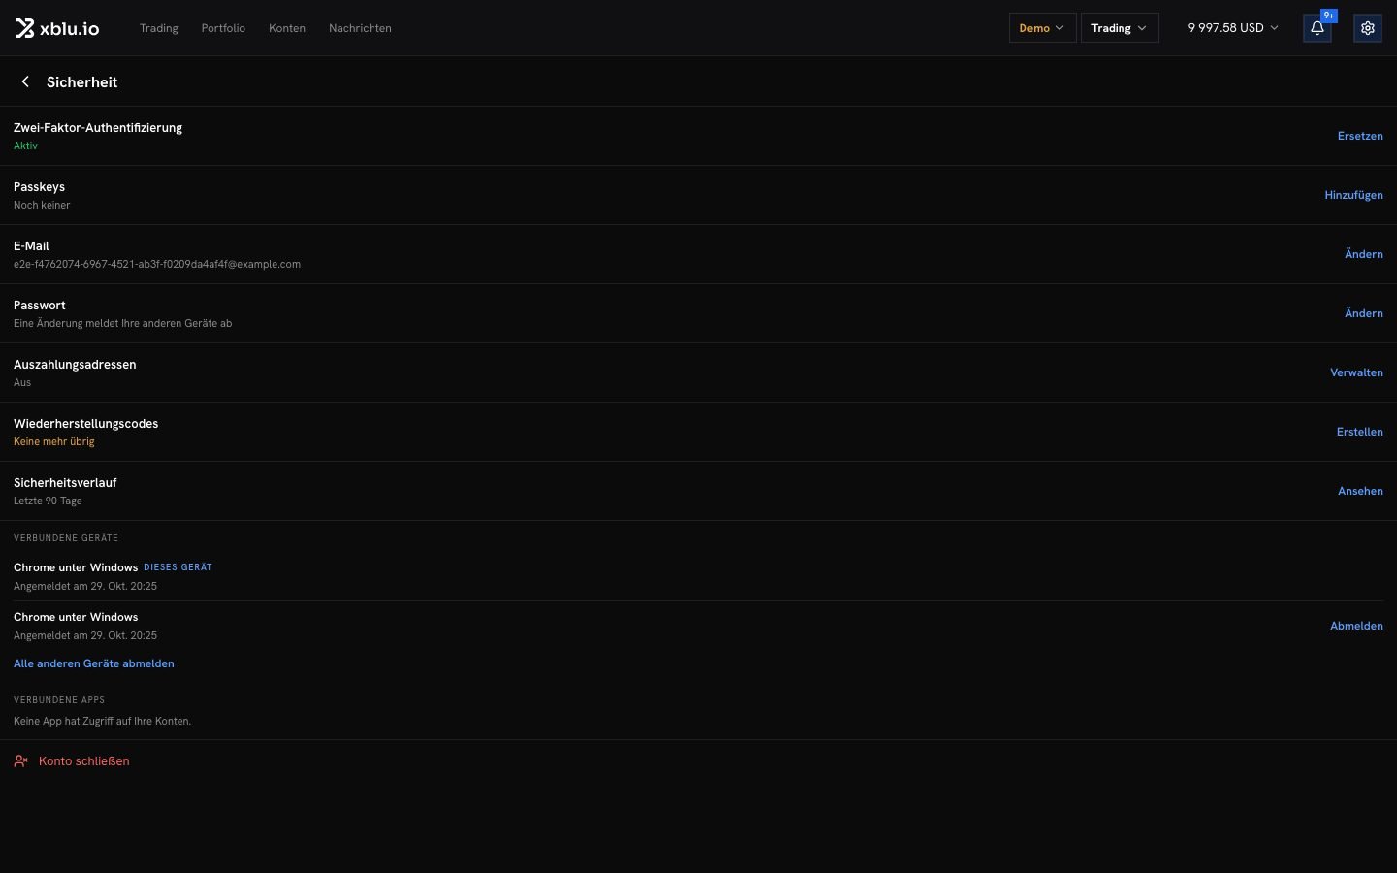This screenshot has height=873, width=1397.
Task: Click the VERBUNDENE GERÄTE section label
Action: click(66, 538)
